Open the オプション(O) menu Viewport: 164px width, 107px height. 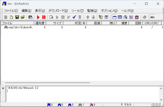click(x=109, y=11)
